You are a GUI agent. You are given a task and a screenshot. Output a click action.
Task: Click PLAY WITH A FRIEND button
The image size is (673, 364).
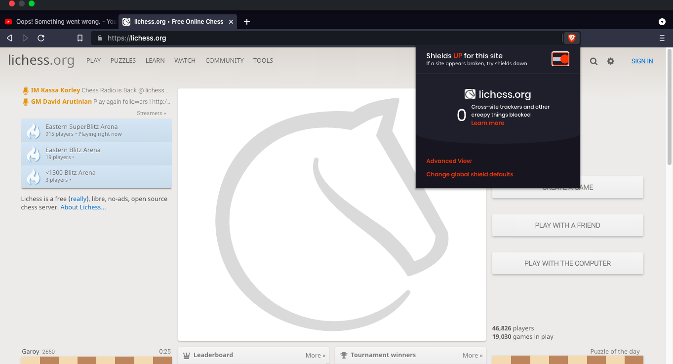pyautogui.click(x=567, y=225)
